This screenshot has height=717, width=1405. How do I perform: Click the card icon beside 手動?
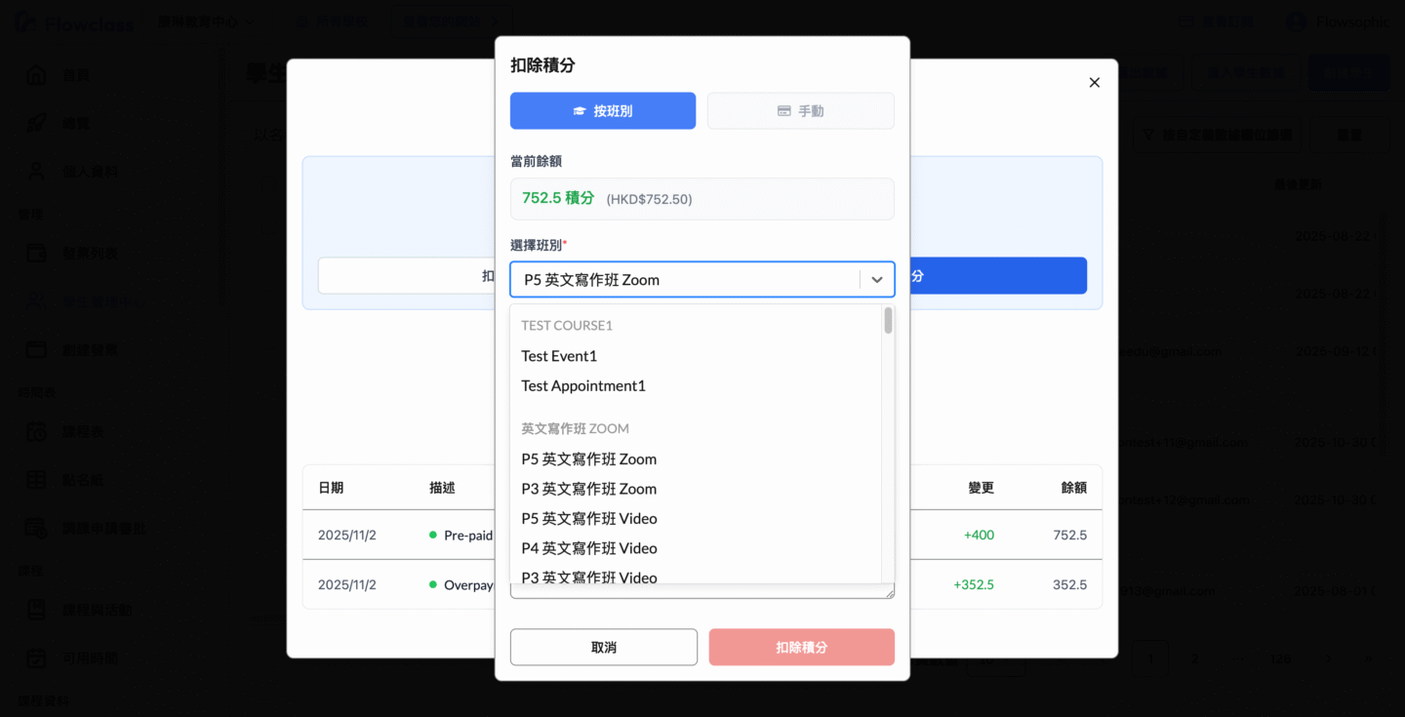point(783,111)
